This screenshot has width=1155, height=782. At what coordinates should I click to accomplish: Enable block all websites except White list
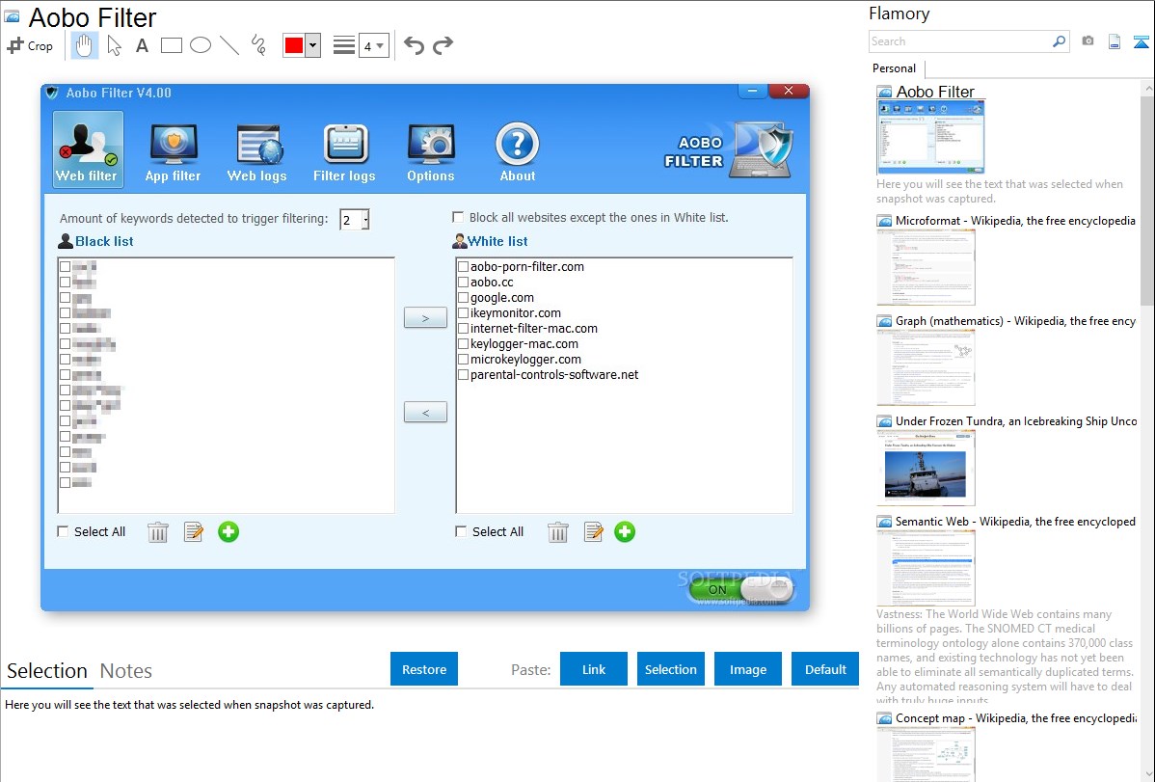(x=458, y=217)
